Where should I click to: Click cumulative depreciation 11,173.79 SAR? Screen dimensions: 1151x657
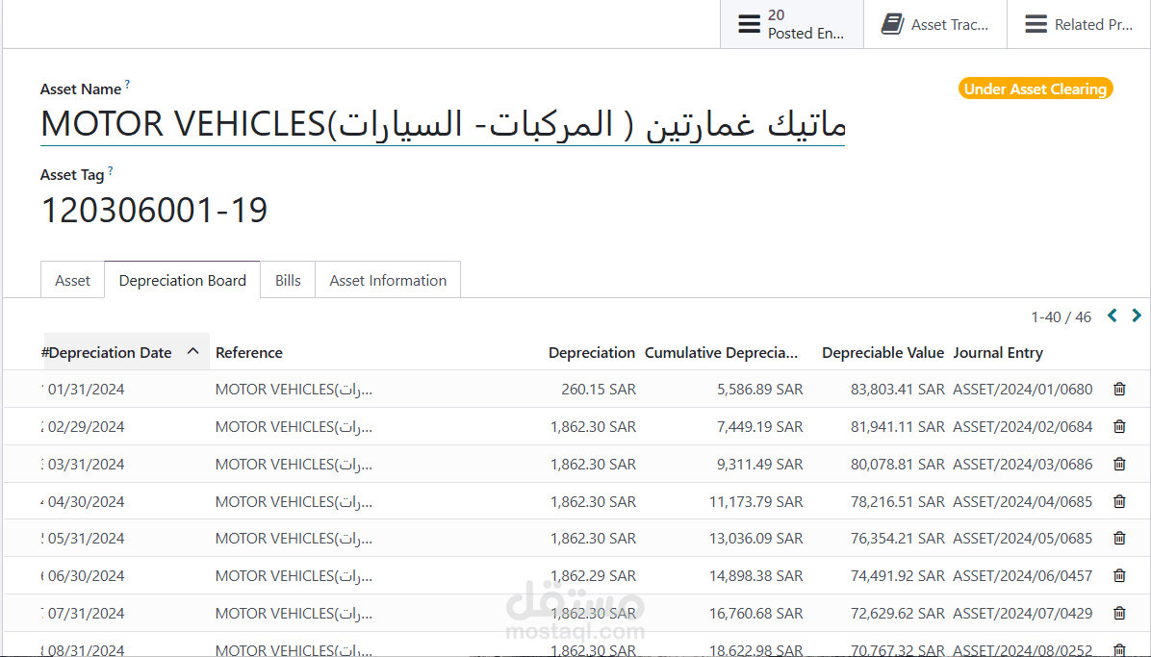(x=756, y=501)
